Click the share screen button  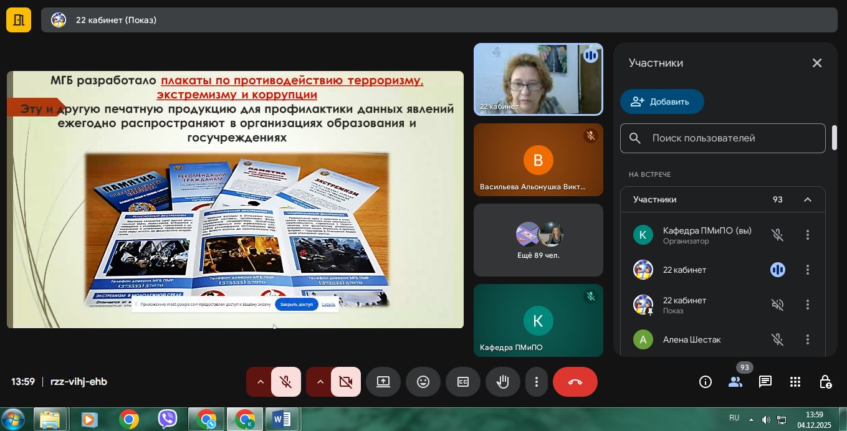tap(383, 382)
